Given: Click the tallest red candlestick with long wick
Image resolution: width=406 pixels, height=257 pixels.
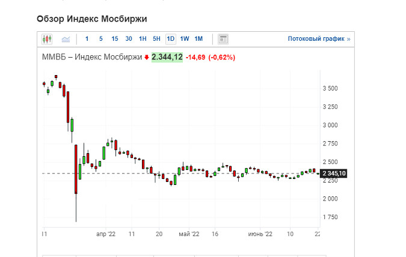Looking at the screenshot, I should (76, 169).
